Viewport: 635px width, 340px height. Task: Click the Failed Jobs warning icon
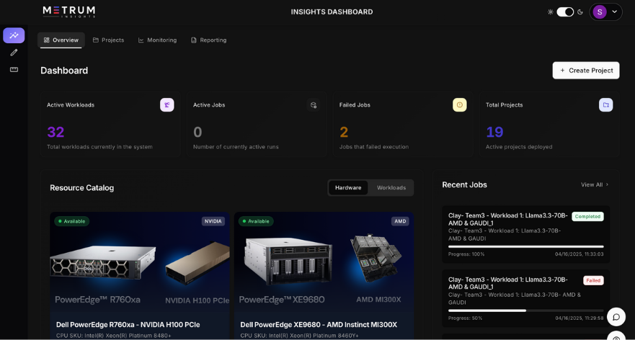coord(460,105)
